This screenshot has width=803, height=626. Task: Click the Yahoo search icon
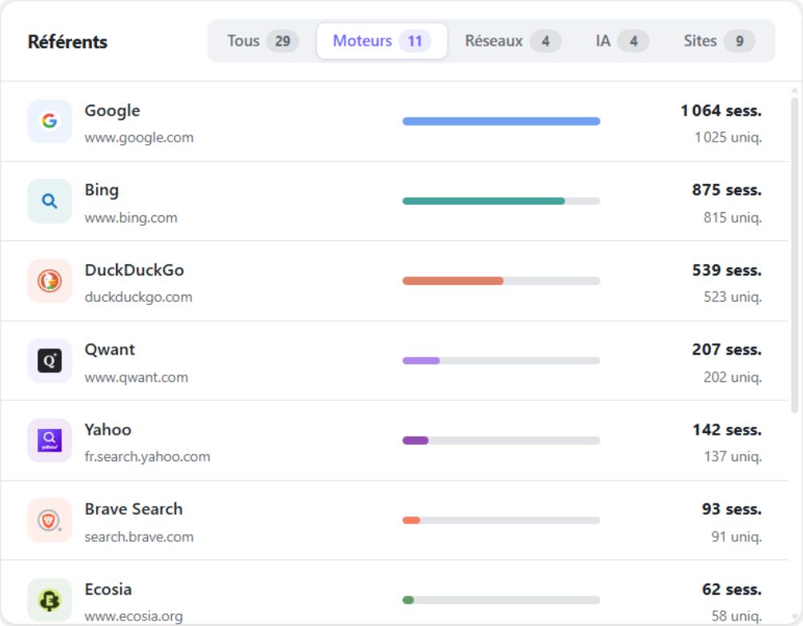[x=50, y=440]
